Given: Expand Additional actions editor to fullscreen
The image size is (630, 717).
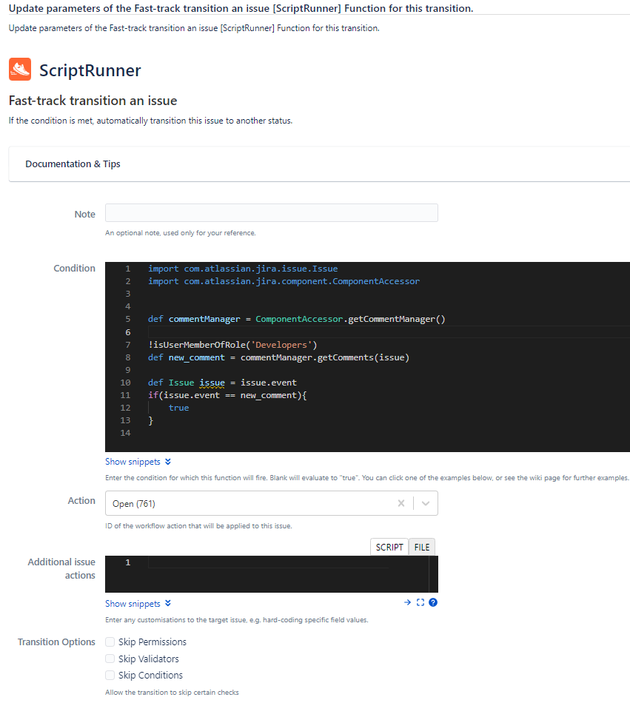Looking at the screenshot, I should tap(420, 603).
